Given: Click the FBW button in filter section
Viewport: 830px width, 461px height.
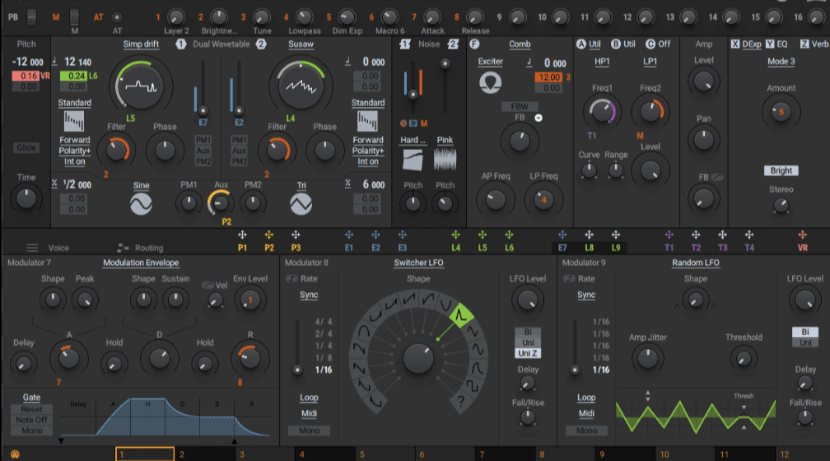Looking at the screenshot, I should pos(520,106).
